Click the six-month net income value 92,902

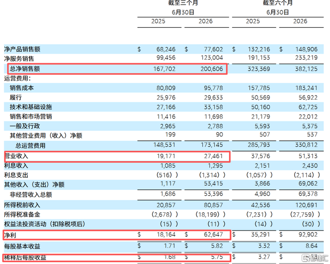click(x=308, y=234)
